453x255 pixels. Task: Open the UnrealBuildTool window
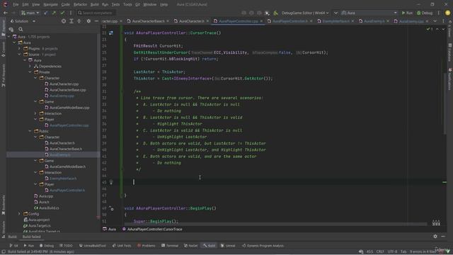tap(93, 246)
